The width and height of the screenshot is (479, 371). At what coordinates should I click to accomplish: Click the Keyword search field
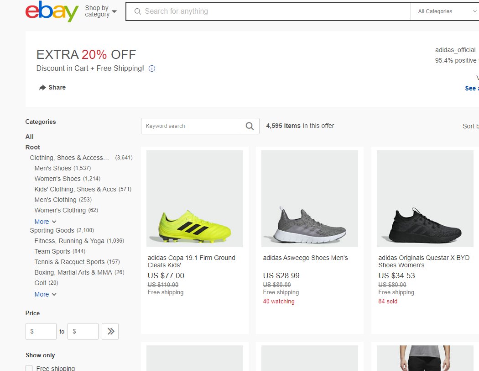tap(192, 126)
